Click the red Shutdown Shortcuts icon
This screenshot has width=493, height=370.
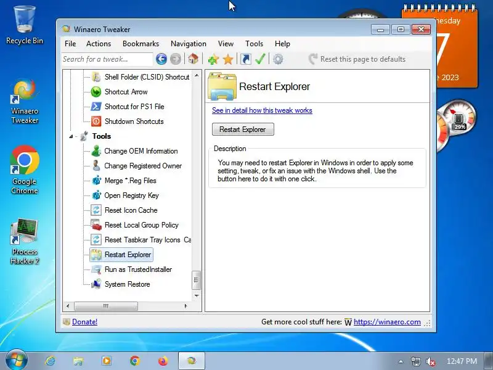tap(96, 121)
